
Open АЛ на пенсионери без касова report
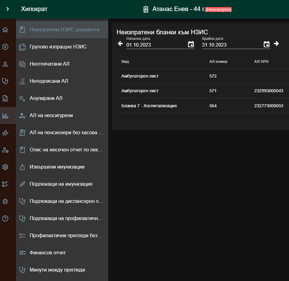coord(62,133)
